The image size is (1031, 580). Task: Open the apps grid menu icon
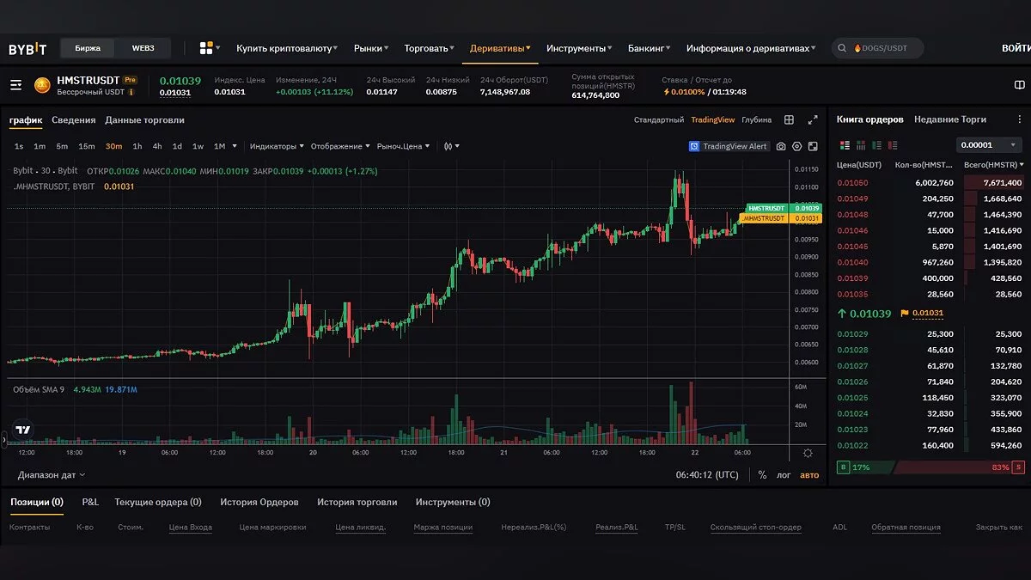click(206, 48)
